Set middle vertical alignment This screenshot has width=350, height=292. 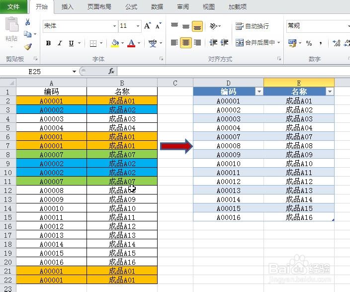pos(186,26)
